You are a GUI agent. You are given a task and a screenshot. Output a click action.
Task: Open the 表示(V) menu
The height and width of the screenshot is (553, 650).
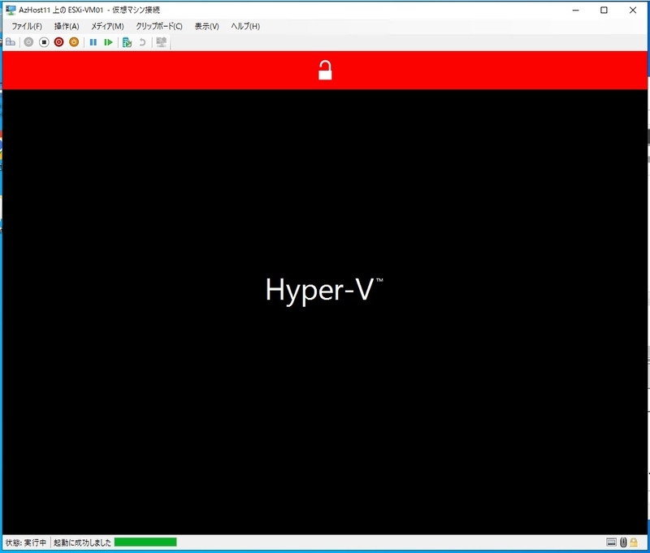[207, 26]
